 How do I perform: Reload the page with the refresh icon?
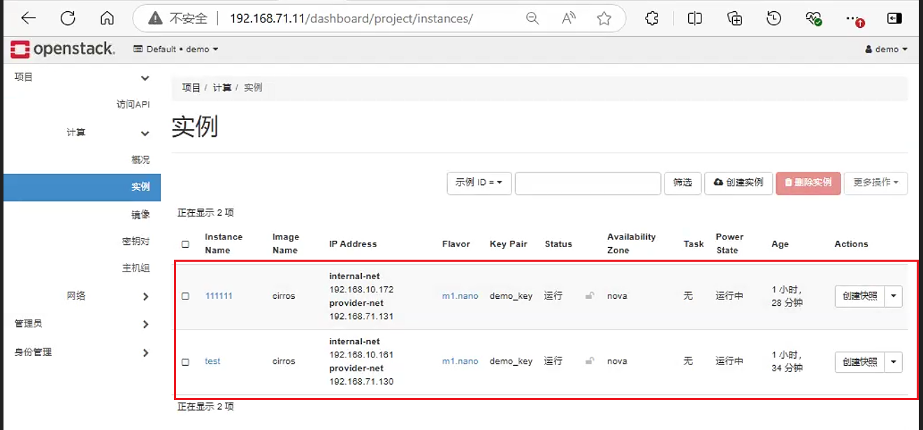[68, 19]
